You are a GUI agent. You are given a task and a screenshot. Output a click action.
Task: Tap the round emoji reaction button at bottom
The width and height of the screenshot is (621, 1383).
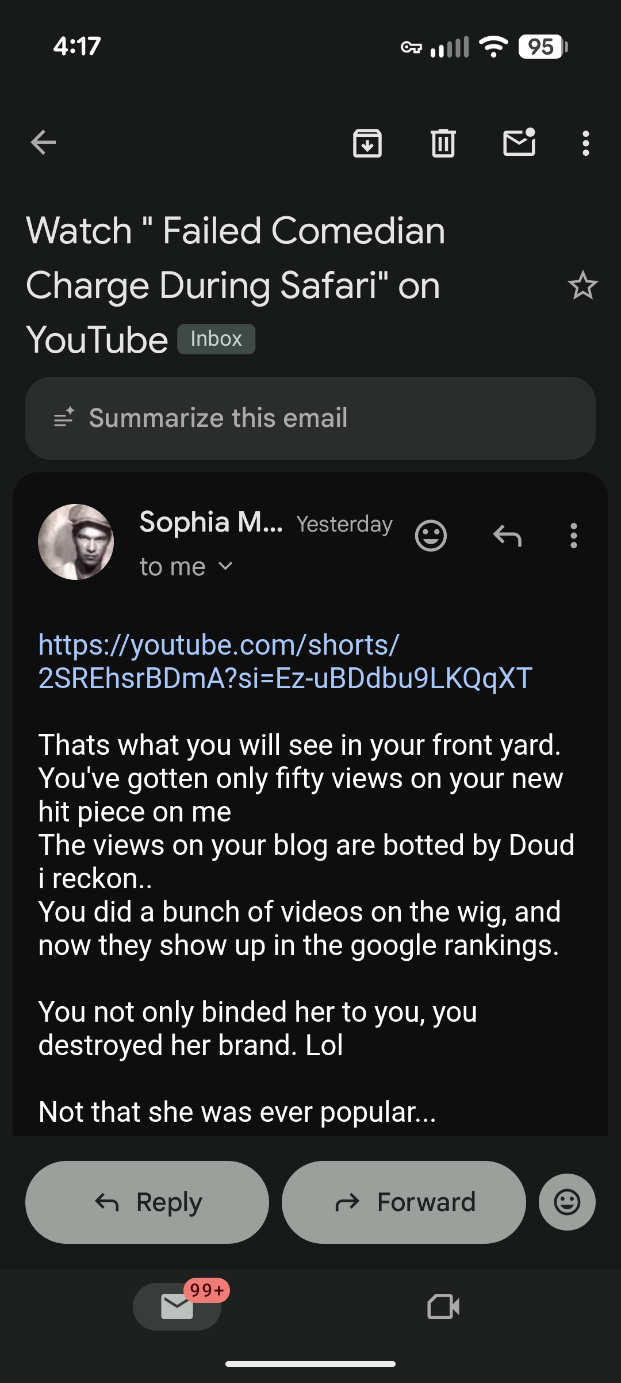pos(567,1202)
